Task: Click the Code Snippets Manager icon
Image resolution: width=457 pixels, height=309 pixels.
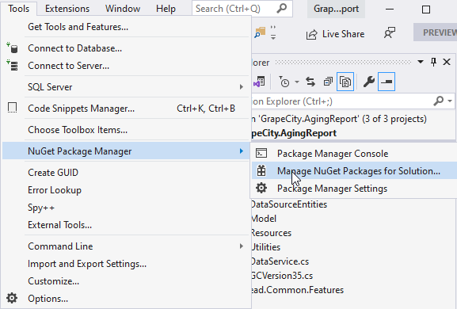Action: pos(12,108)
